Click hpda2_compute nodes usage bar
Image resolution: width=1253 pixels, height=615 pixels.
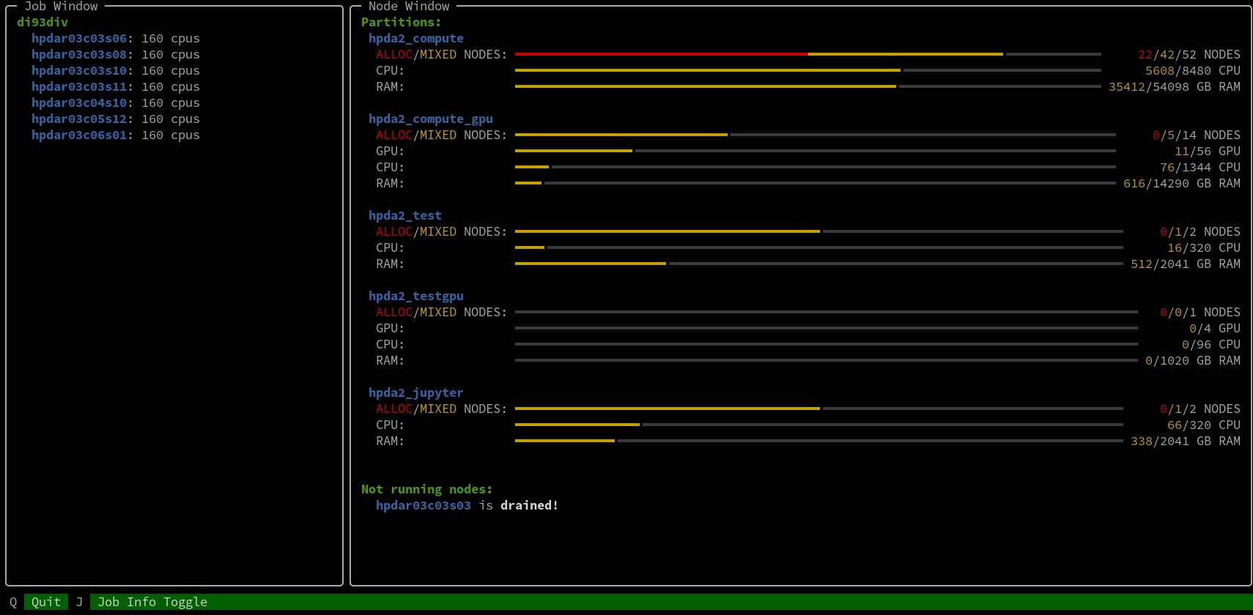pos(808,54)
